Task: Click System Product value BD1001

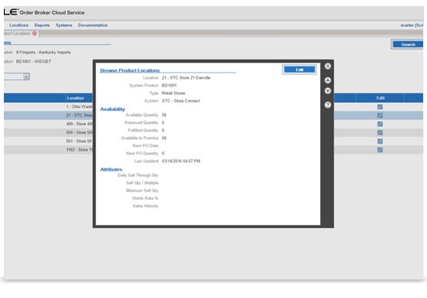Action: [169, 86]
